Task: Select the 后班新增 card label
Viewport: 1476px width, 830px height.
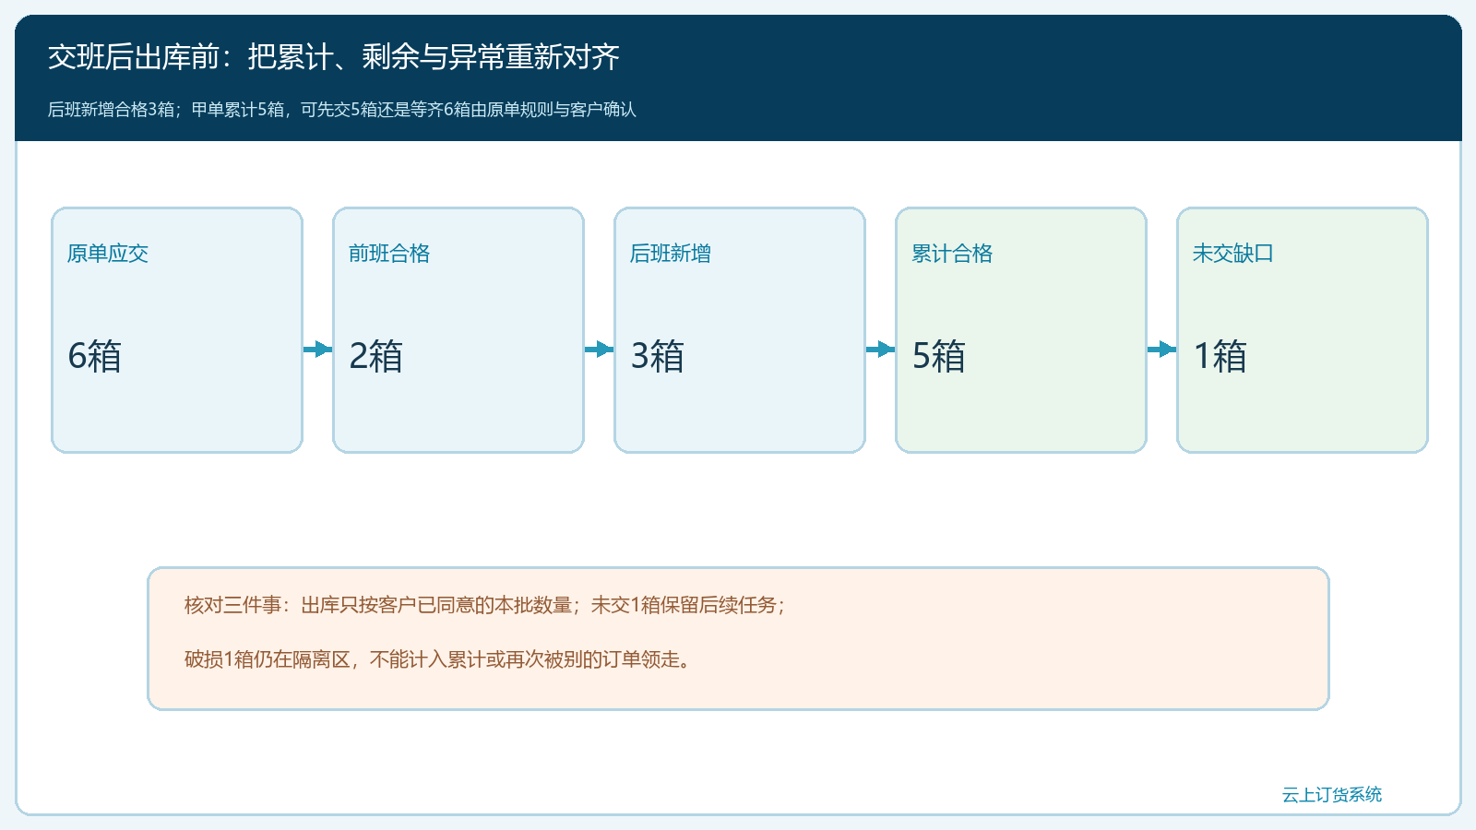Action: 671,254
